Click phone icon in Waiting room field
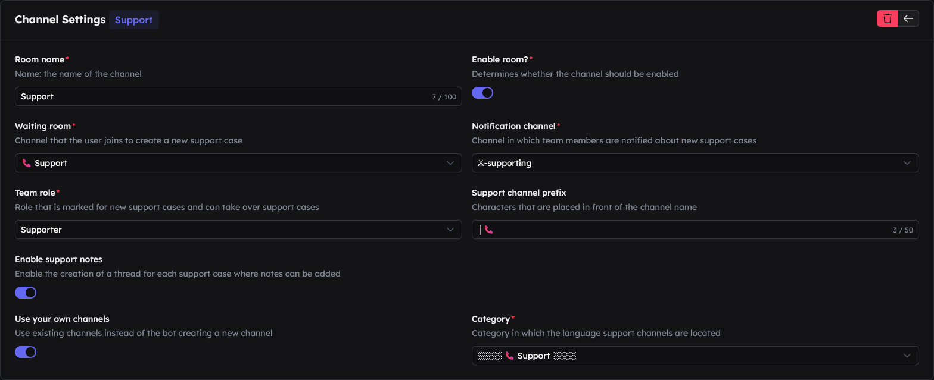The width and height of the screenshot is (934, 380). [x=26, y=163]
